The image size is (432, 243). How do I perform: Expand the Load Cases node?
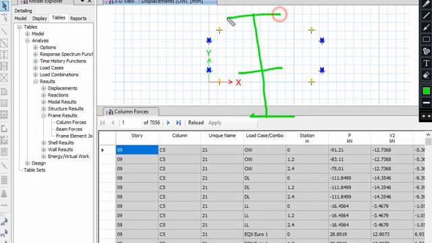tap(35, 67)
